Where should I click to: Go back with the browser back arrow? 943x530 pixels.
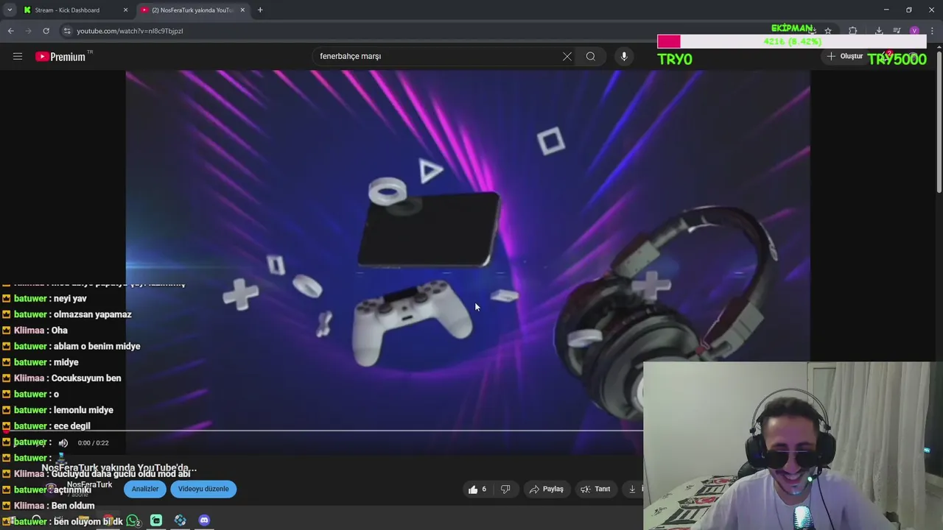click(10, 31)
